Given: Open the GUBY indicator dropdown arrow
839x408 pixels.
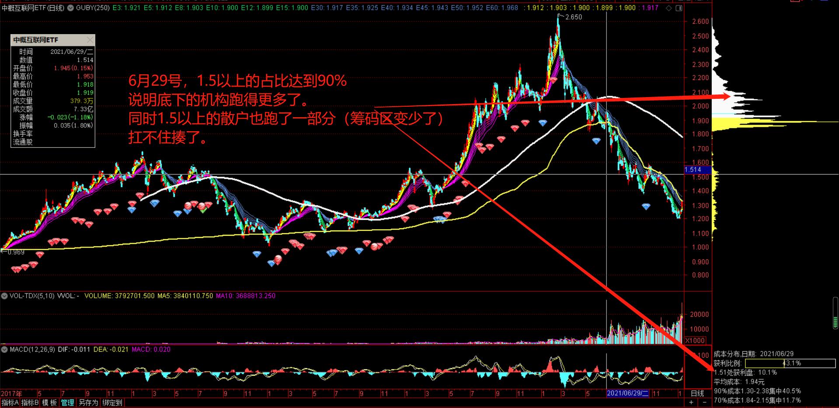Looking at the screenshot, I should 70,8.
